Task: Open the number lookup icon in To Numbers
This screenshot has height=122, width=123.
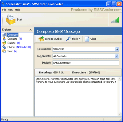Action: point(117,49)
